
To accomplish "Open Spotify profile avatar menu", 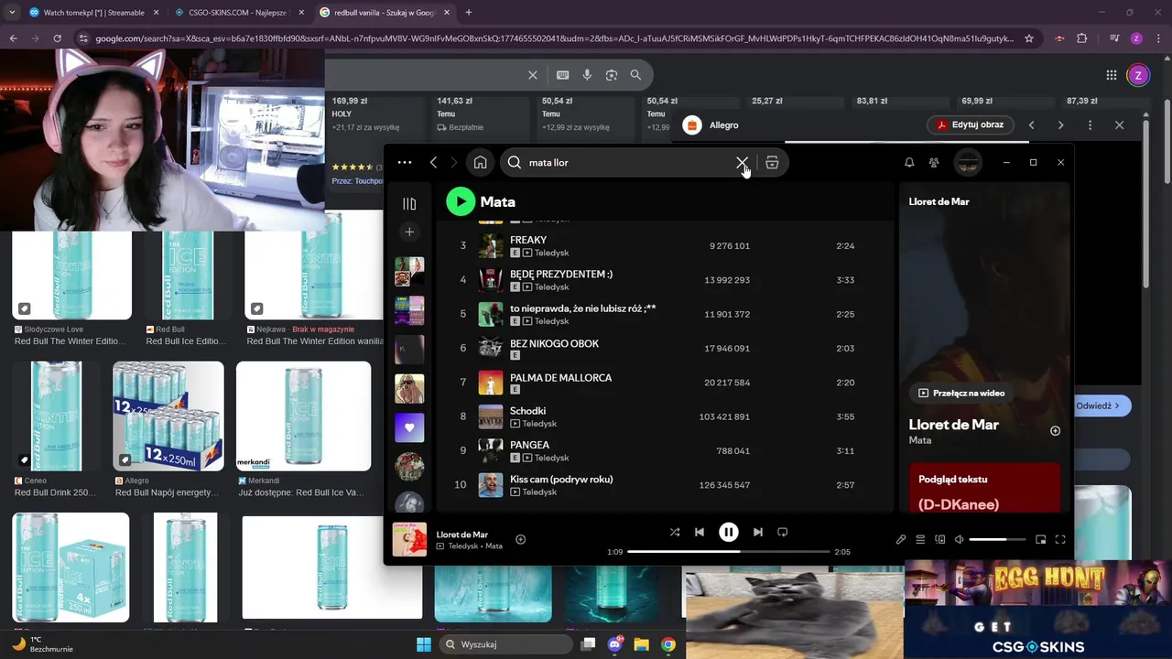I will click(968, 163).
